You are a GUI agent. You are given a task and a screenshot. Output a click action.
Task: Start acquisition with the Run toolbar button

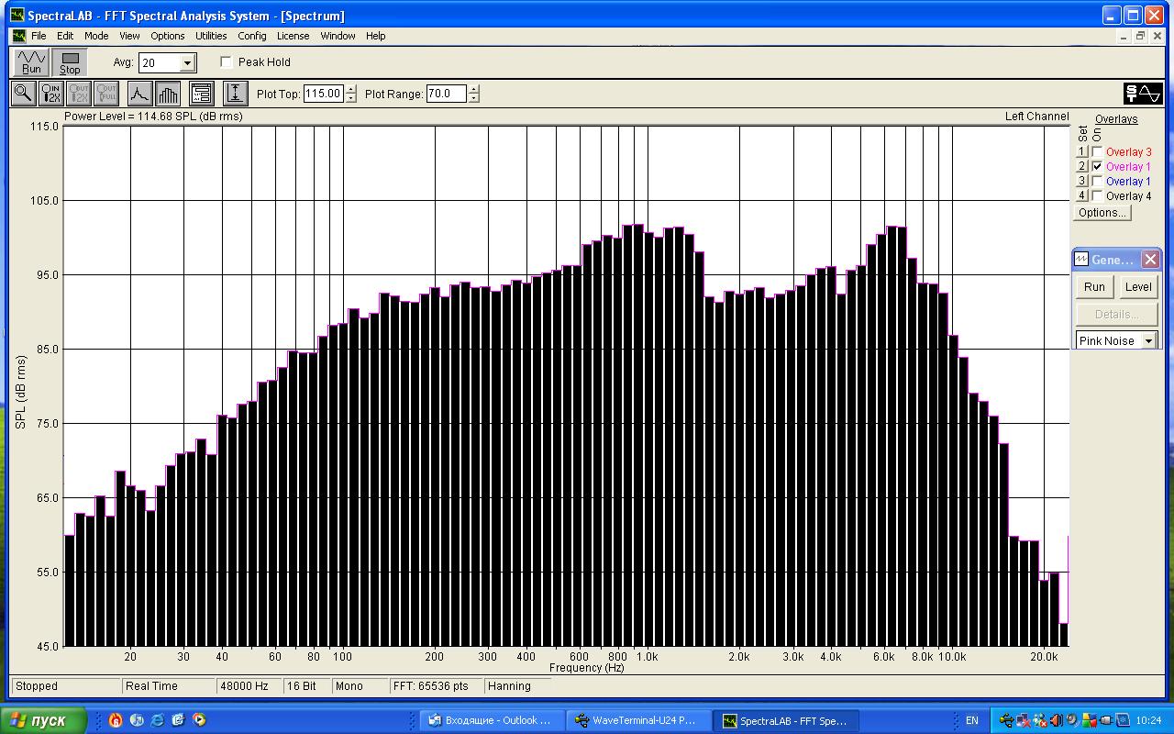coord(31,62)
